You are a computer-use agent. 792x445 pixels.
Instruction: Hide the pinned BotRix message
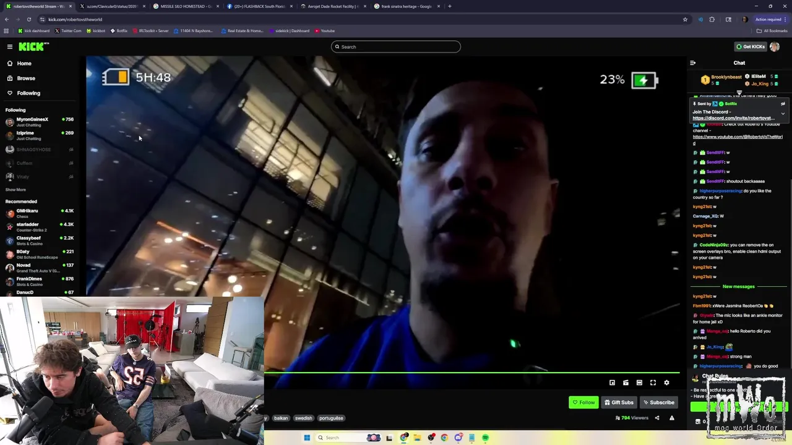tap(783, 104)
